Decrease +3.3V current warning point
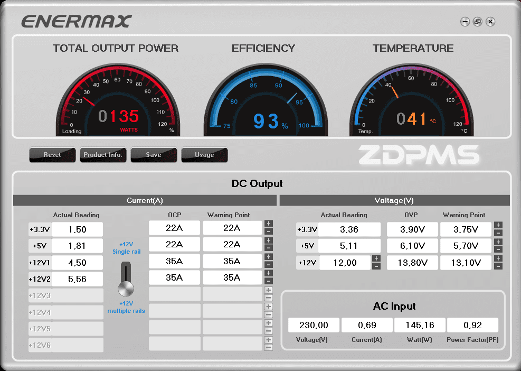This screenshot has height=371, width=521. [x=269, y=231]
